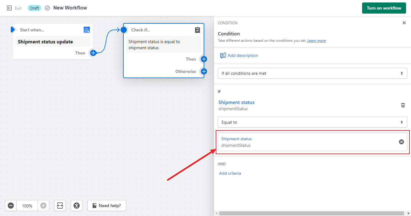Zoom in the canvas with the plus button

[43, 206]
